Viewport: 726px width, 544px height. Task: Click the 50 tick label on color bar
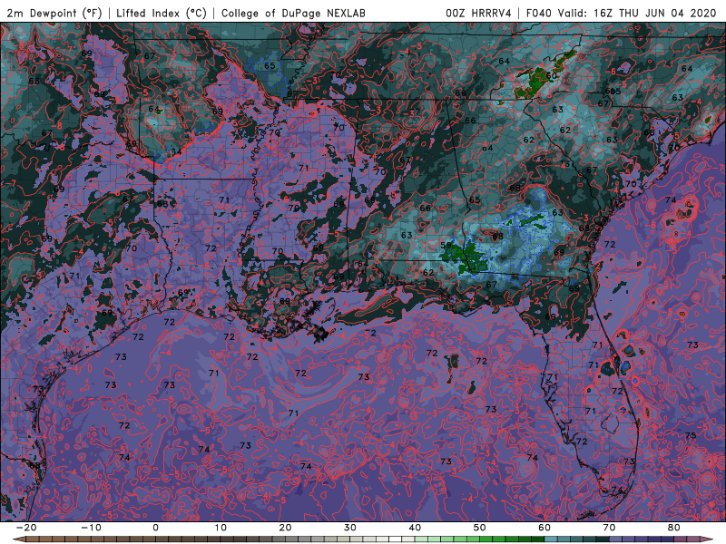tap(480, 528)
